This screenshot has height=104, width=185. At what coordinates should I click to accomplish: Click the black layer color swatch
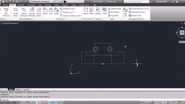pos(65,2)
